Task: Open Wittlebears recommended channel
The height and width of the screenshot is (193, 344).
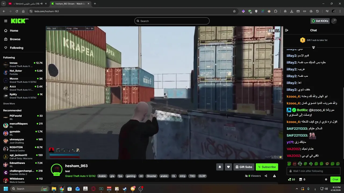Action: click(23, 180)
